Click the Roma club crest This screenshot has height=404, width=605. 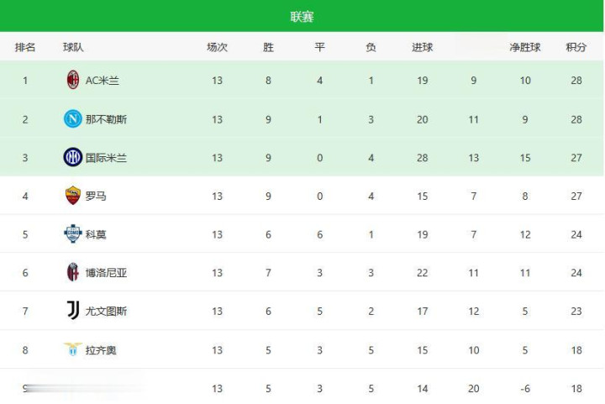tap(73, 196)
